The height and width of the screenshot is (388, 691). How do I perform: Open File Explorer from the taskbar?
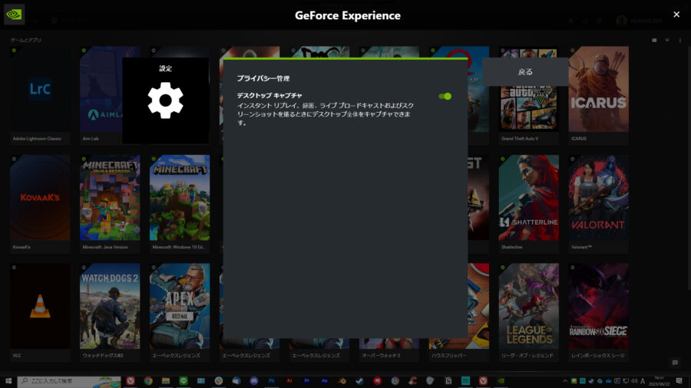pyautogui.click(x=166, y=381)
